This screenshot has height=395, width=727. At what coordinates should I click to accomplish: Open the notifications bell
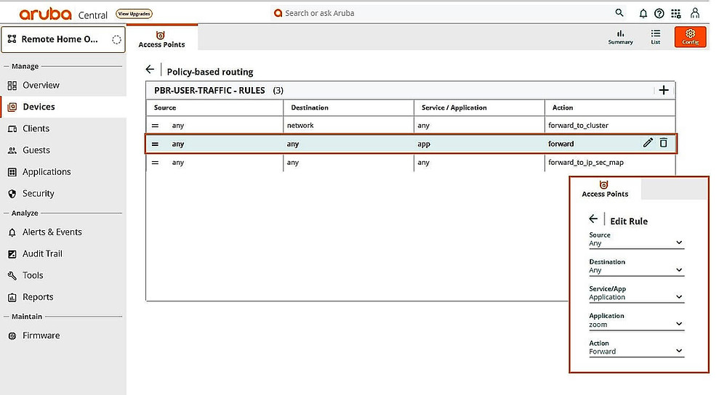(643, 13)
